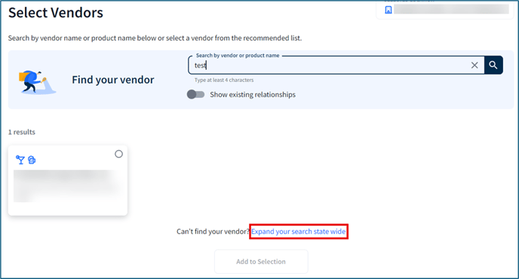
Task: Click the Show existing relationships label
Action: pos(253,95)
